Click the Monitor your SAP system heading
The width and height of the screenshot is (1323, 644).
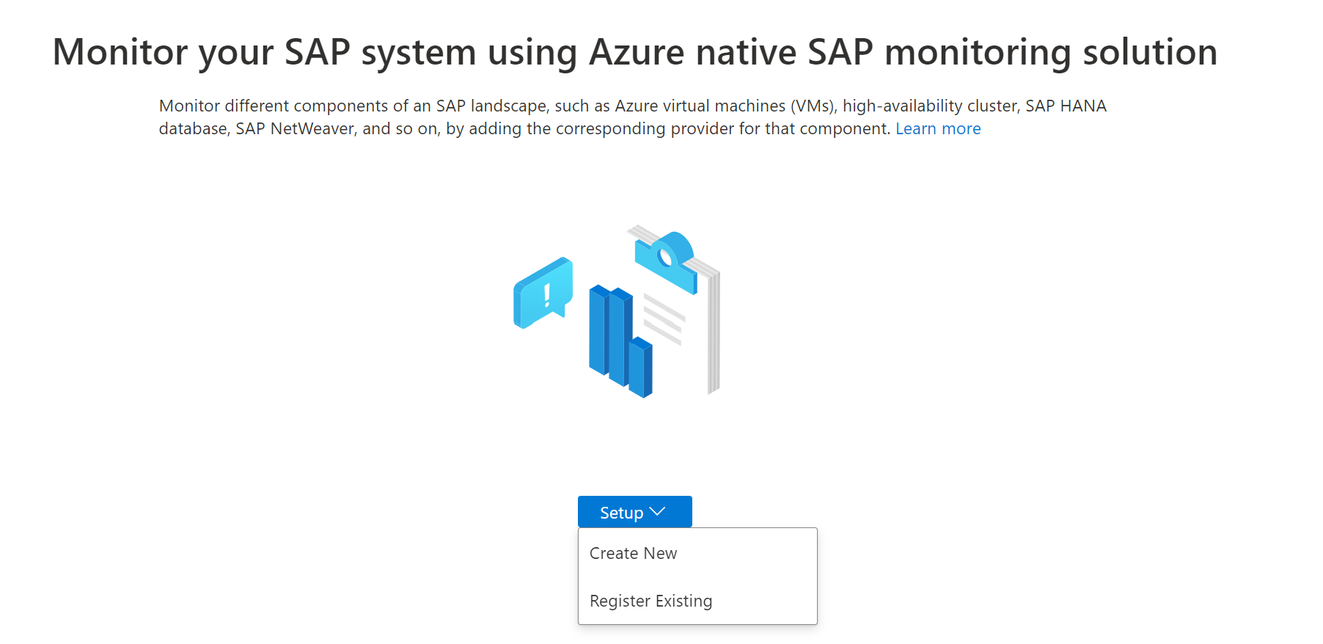click(x=635, y=52)
